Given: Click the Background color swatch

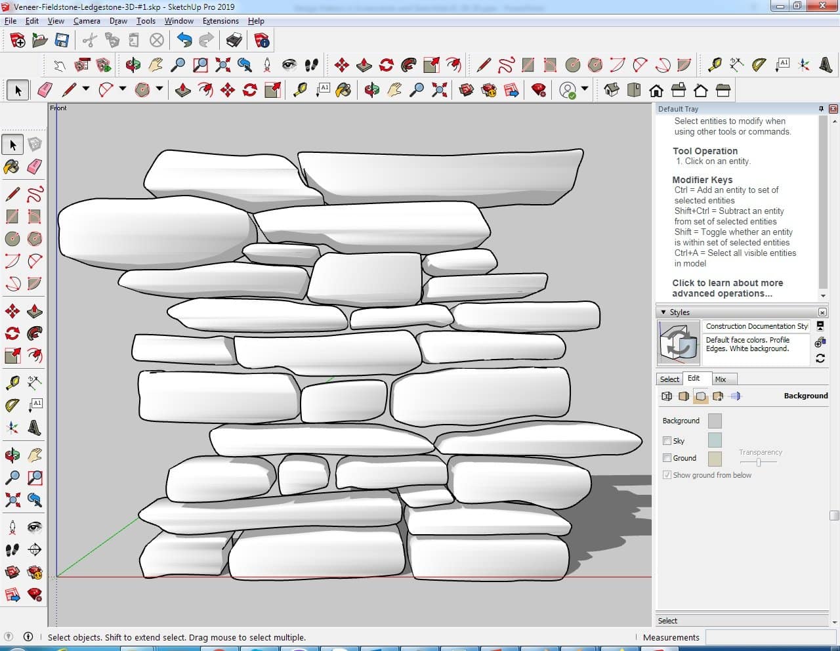Looking at the screenshot, I should pos(715,421).
